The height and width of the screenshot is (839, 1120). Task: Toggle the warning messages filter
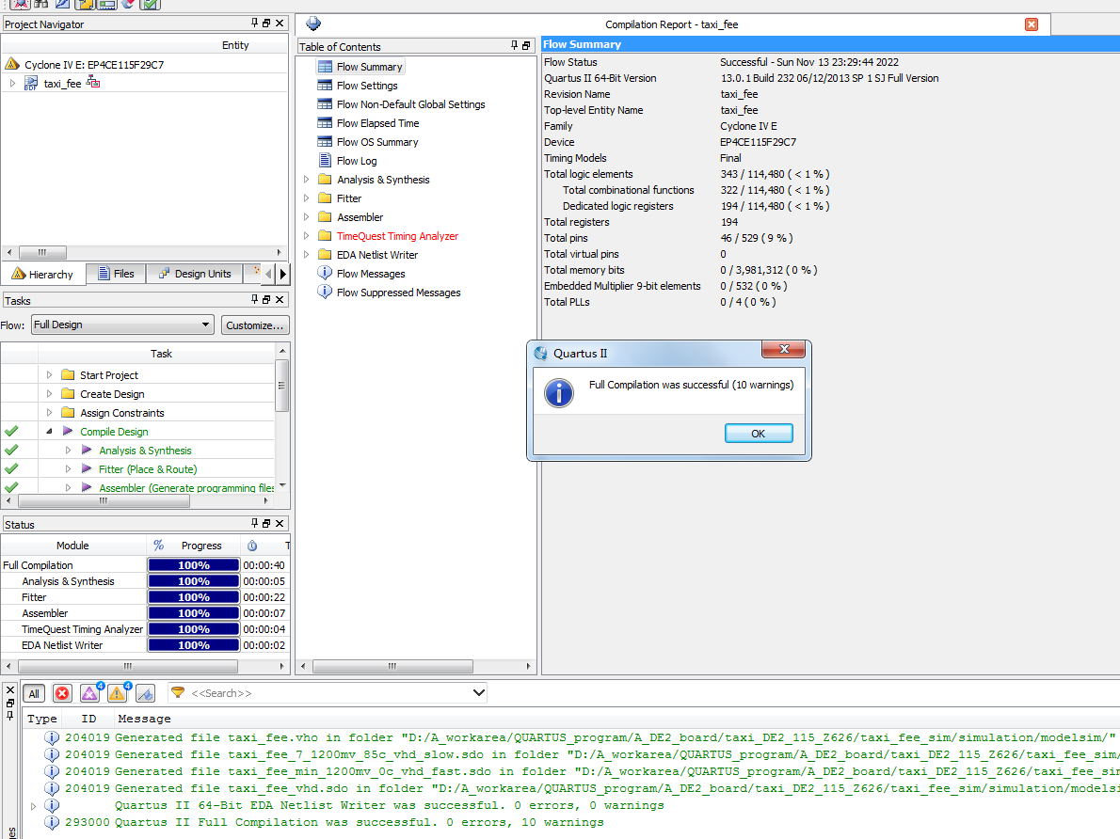tap(117, 693)
